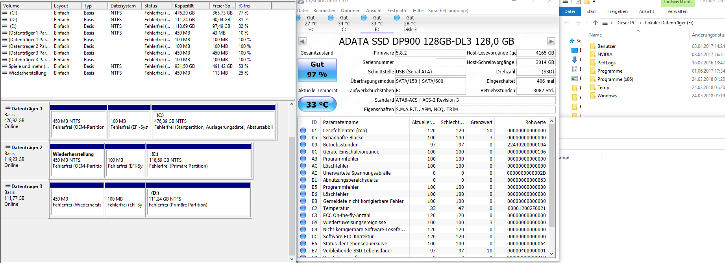Open the Hilfe menu
Screen dimensions: 725x263
point(418,11)
